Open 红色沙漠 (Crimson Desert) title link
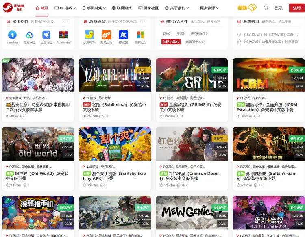The width and height of the screenshot is (305, 237). (x=189, y=176)
